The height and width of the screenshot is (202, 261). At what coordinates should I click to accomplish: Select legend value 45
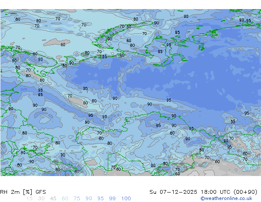(53, 199)
